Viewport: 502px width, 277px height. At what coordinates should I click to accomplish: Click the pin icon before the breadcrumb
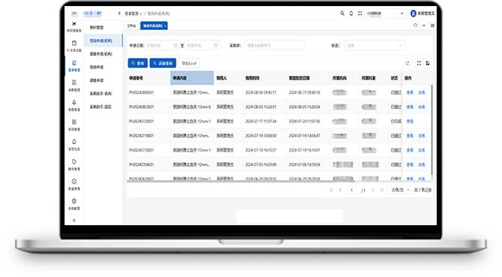119,14
